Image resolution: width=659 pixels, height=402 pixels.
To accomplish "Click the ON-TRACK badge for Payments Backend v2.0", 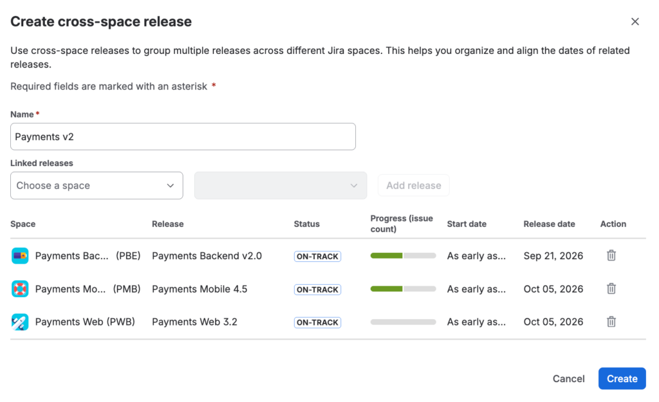I will [317, 256].
